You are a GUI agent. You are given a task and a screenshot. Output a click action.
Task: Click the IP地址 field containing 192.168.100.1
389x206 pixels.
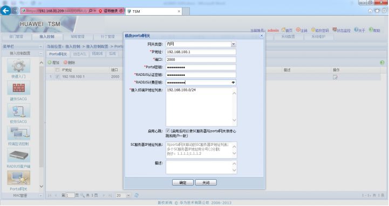pyautogui.click(x=201, y=52)
